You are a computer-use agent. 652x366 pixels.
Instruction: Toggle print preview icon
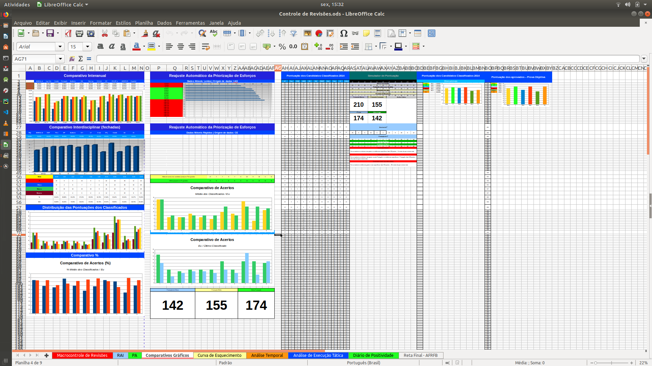(x=91, y=33)
